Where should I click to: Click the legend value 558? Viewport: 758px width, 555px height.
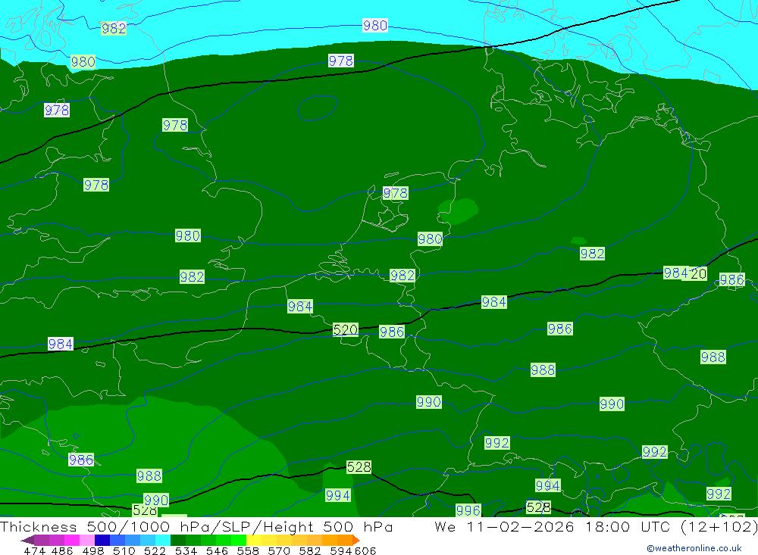tap(248, 550)
